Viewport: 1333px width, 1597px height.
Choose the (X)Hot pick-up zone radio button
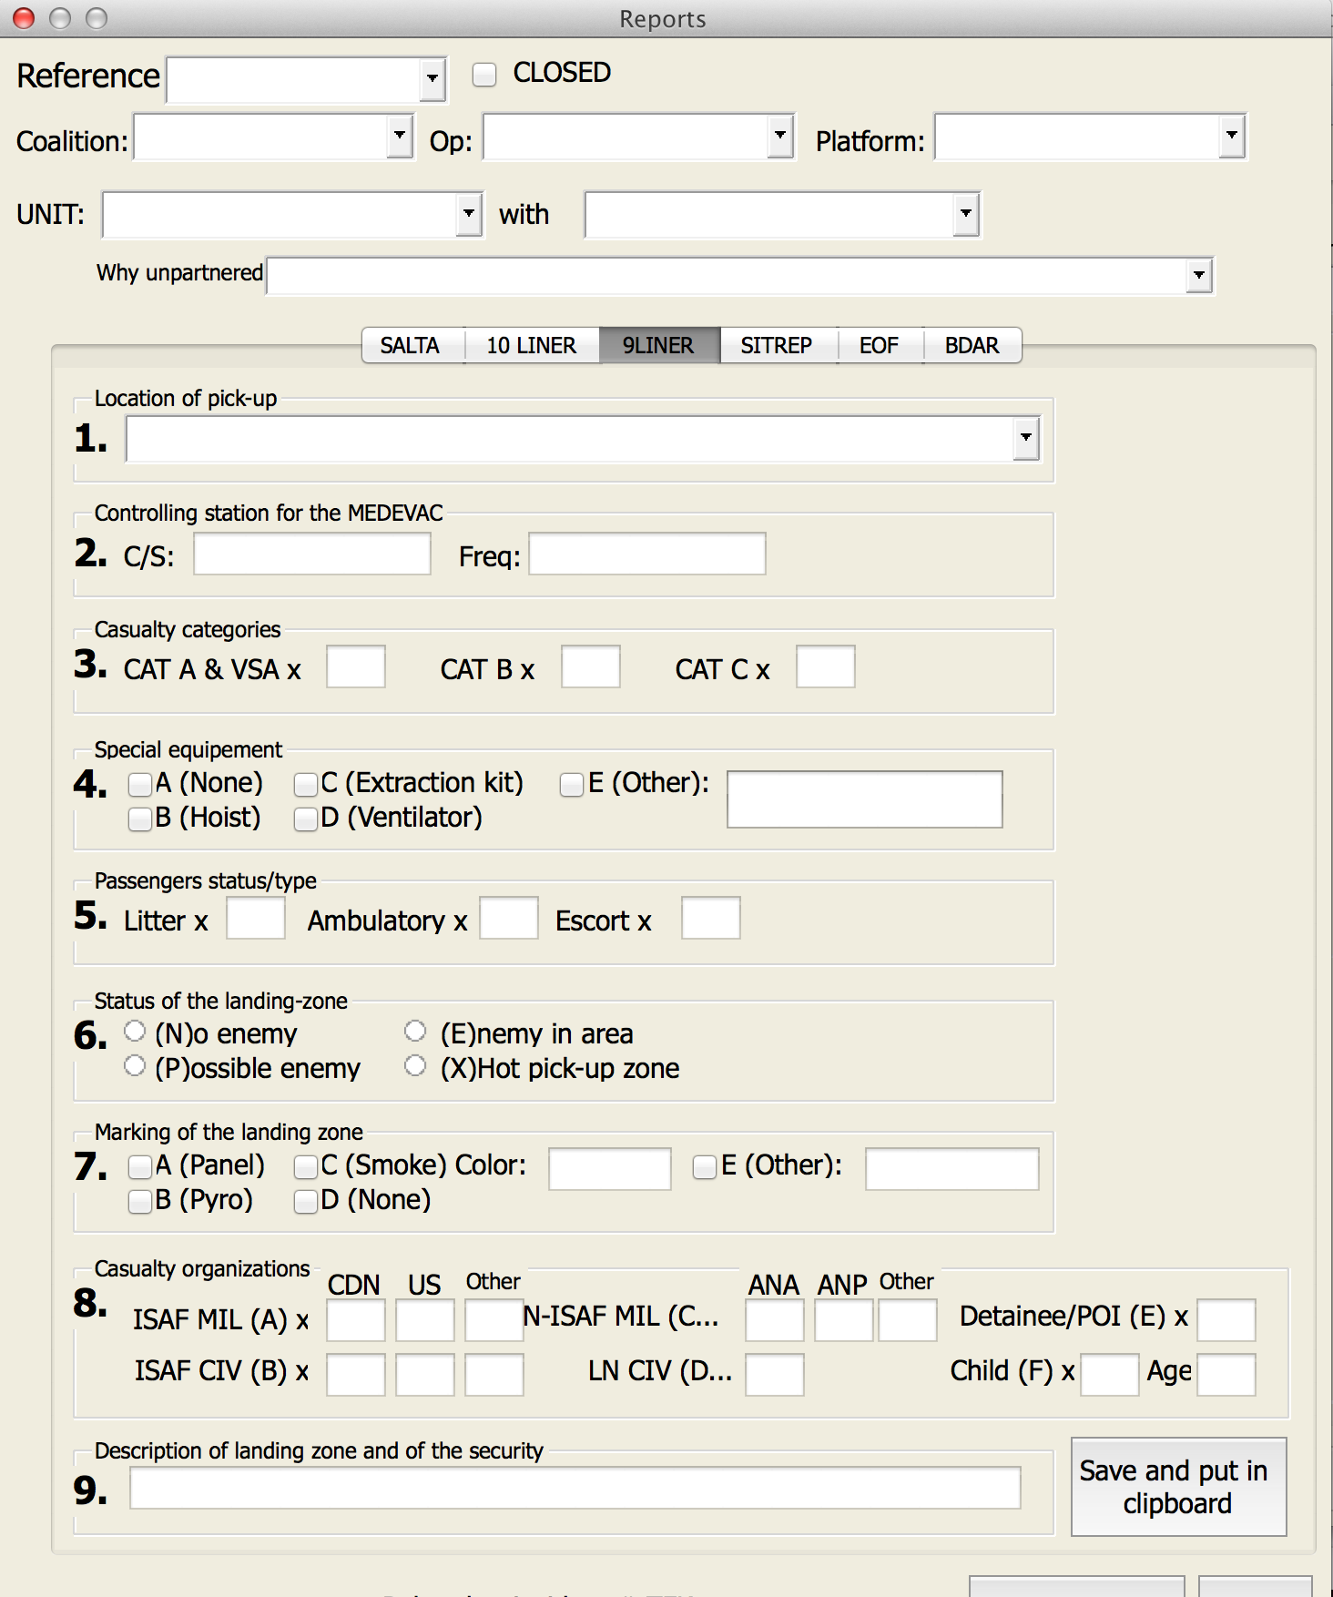[x=415, y=1065]
